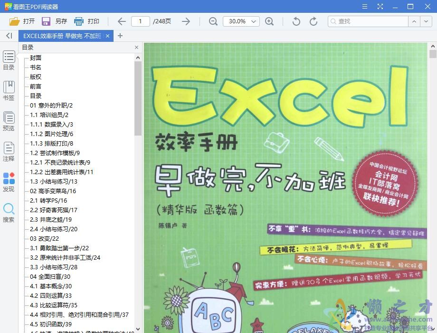The image size is (437, 333).
Task: Open the 搜索 search panel
Action: (x=9, y=213)
